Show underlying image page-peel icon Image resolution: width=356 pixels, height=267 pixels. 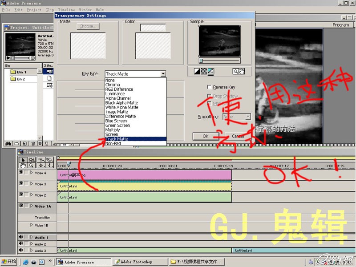210,71
